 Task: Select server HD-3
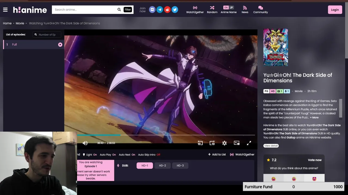180,165
